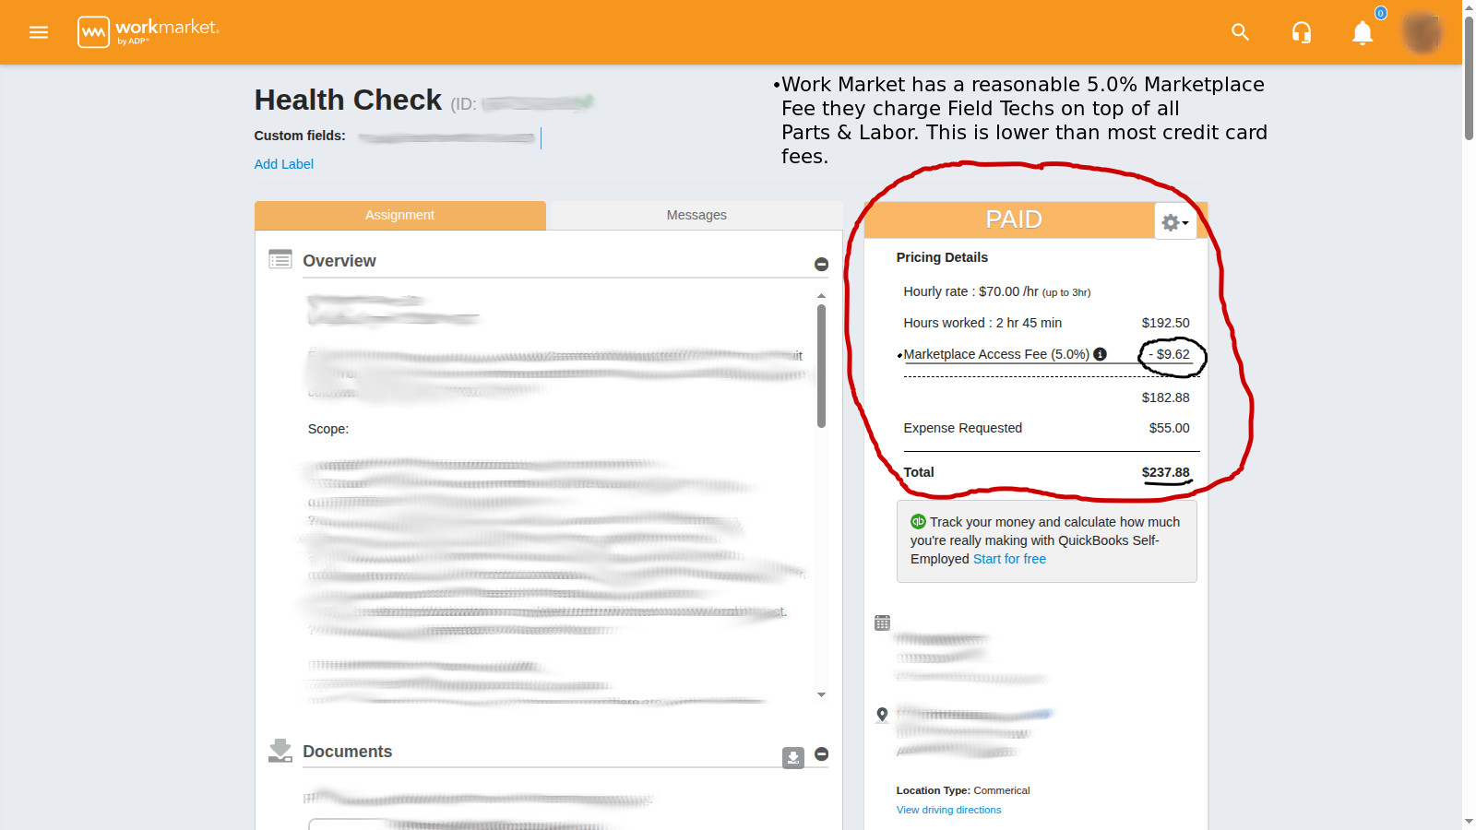Click QuickBooks Start for free link
The image size is (1476, 830).
click(x=1009, y=559)
